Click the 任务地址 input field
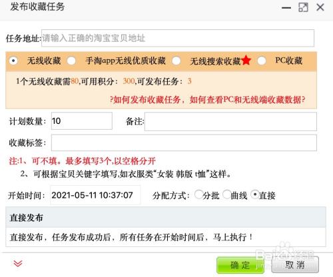 click(x=178, y=38)
